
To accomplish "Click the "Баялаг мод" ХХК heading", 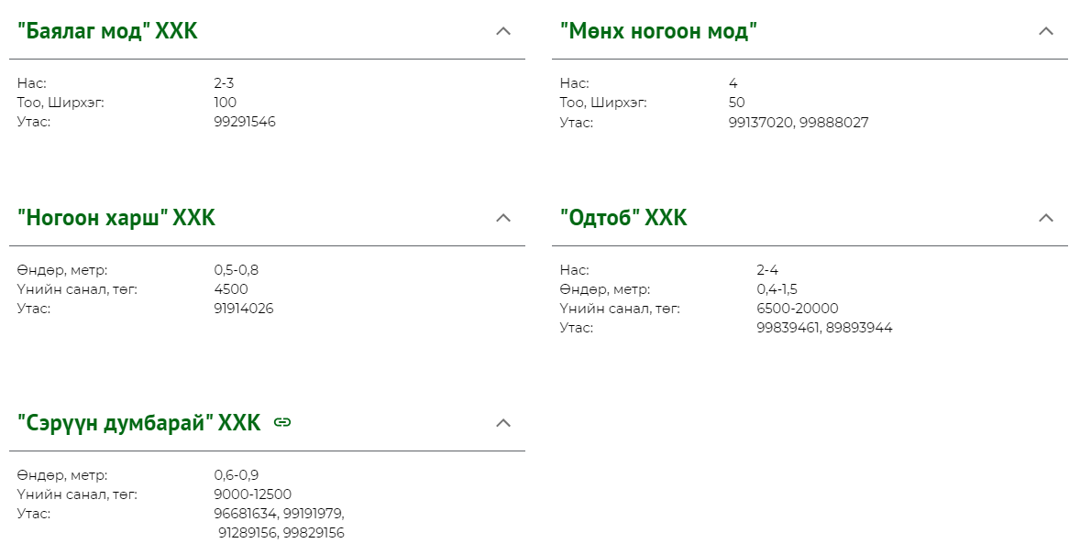I will [x=107, y=31].
